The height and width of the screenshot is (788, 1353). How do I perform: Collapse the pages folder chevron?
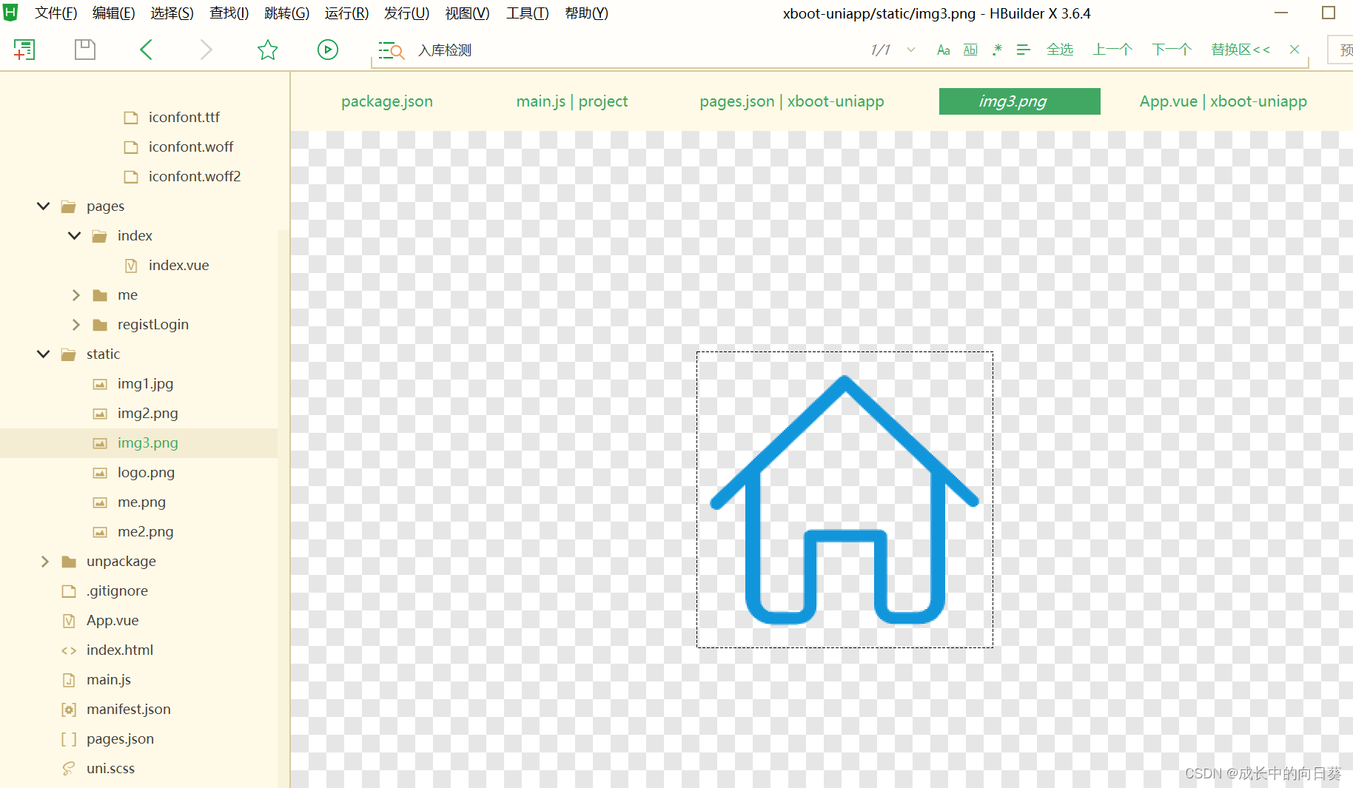44,206
